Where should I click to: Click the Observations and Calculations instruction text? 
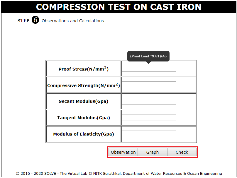[73, 21]
